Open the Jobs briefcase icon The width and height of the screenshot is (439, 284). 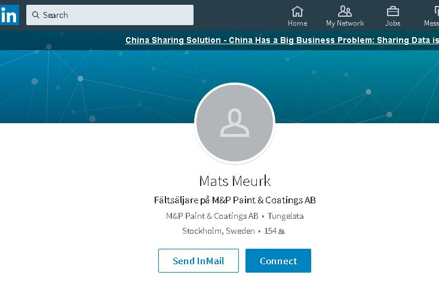(392, 11)
